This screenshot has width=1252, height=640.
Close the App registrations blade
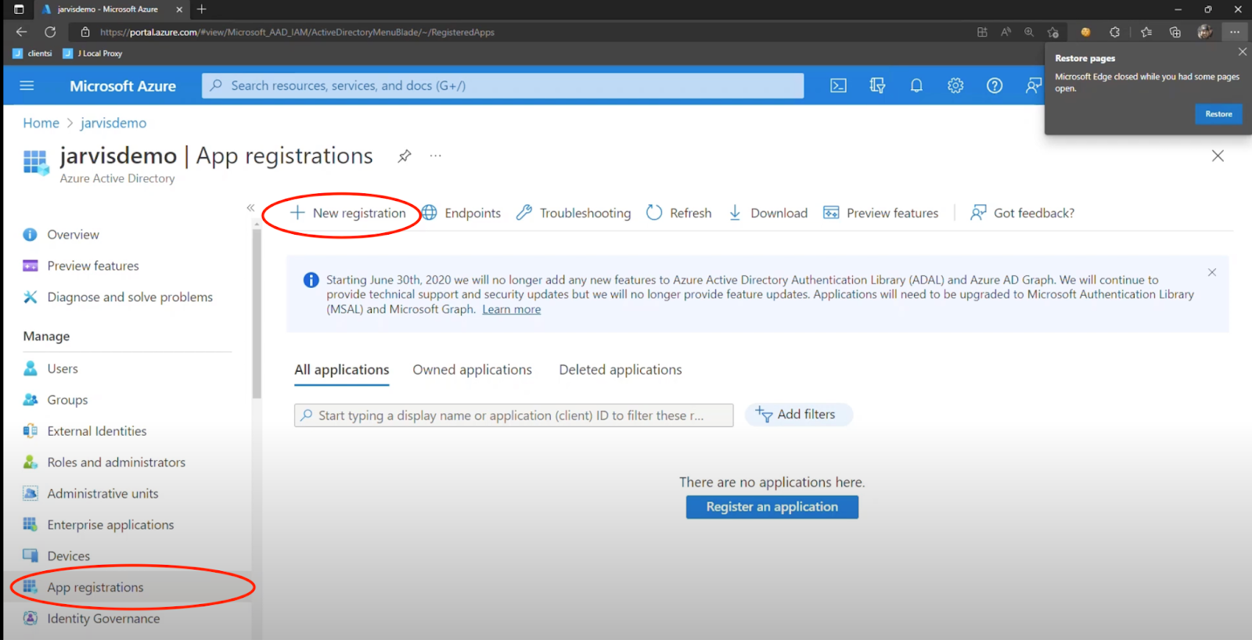[1218, 156]
